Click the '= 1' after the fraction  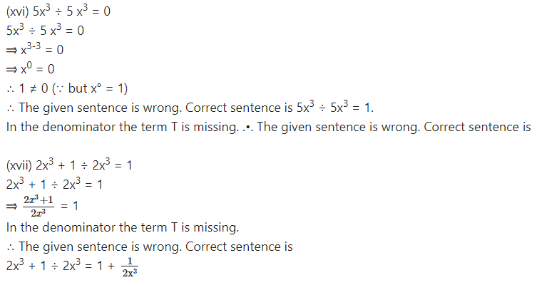[69, 206]
